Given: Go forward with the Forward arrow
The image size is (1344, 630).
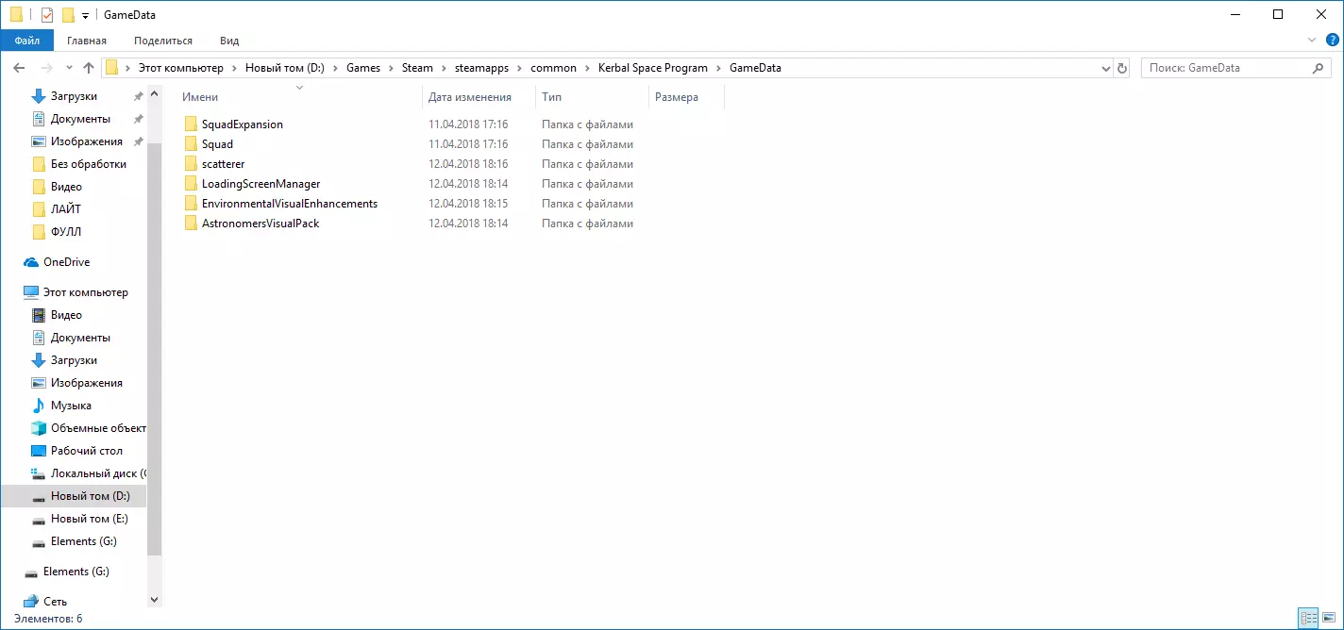Looking at the screenshot, I should (45, 68).
